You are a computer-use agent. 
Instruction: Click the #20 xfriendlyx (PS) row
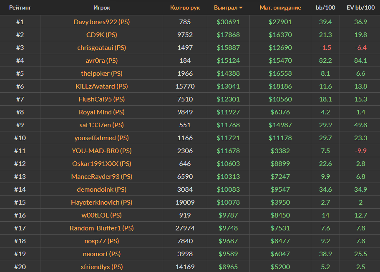coord(101,267)
